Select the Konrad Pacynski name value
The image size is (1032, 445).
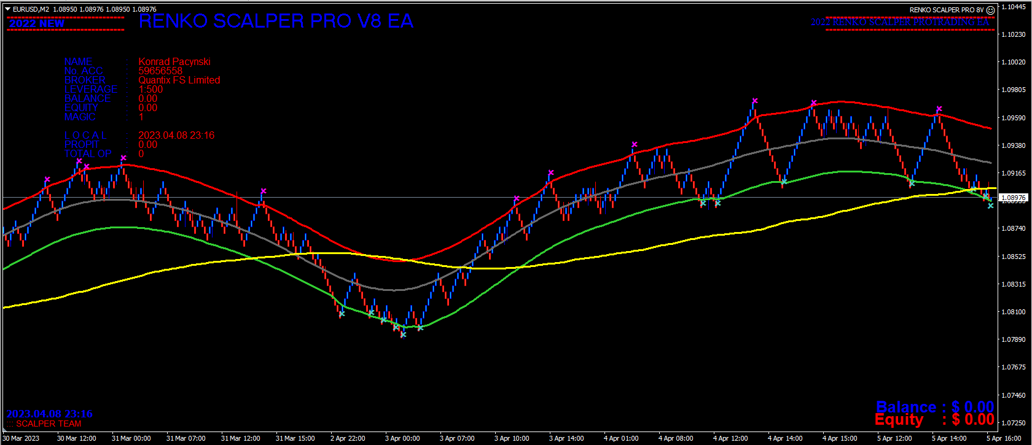pyautogui.click(x=174, y=61)
